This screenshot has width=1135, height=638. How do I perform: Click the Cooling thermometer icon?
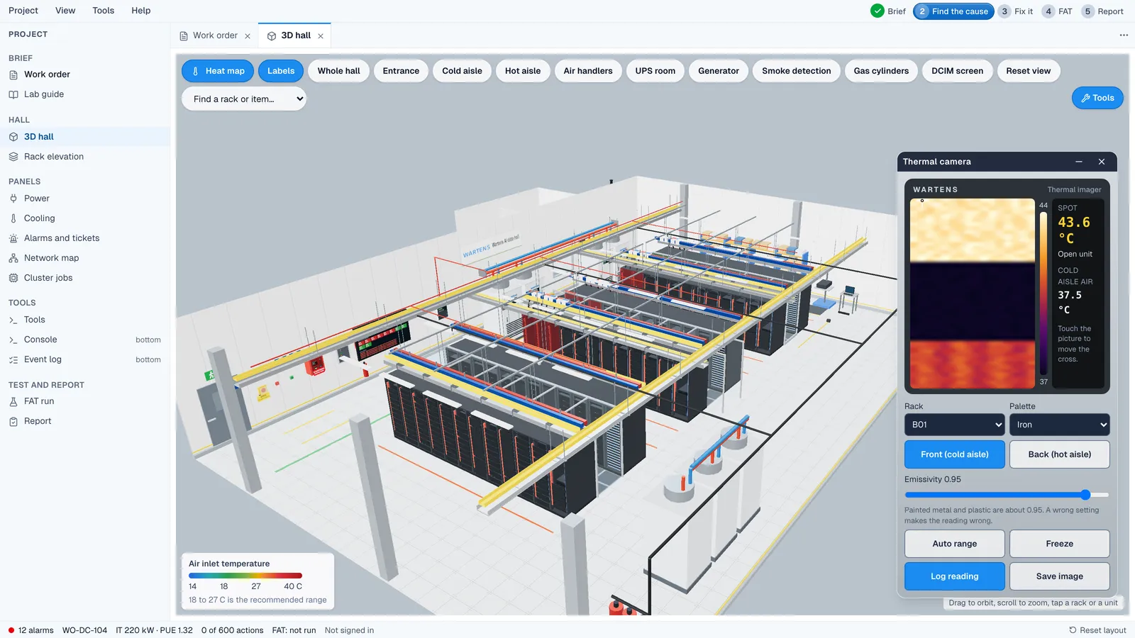coord(13,218)
